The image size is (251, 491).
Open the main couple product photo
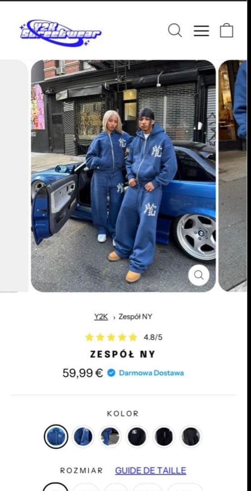click(x=123, y=175)
